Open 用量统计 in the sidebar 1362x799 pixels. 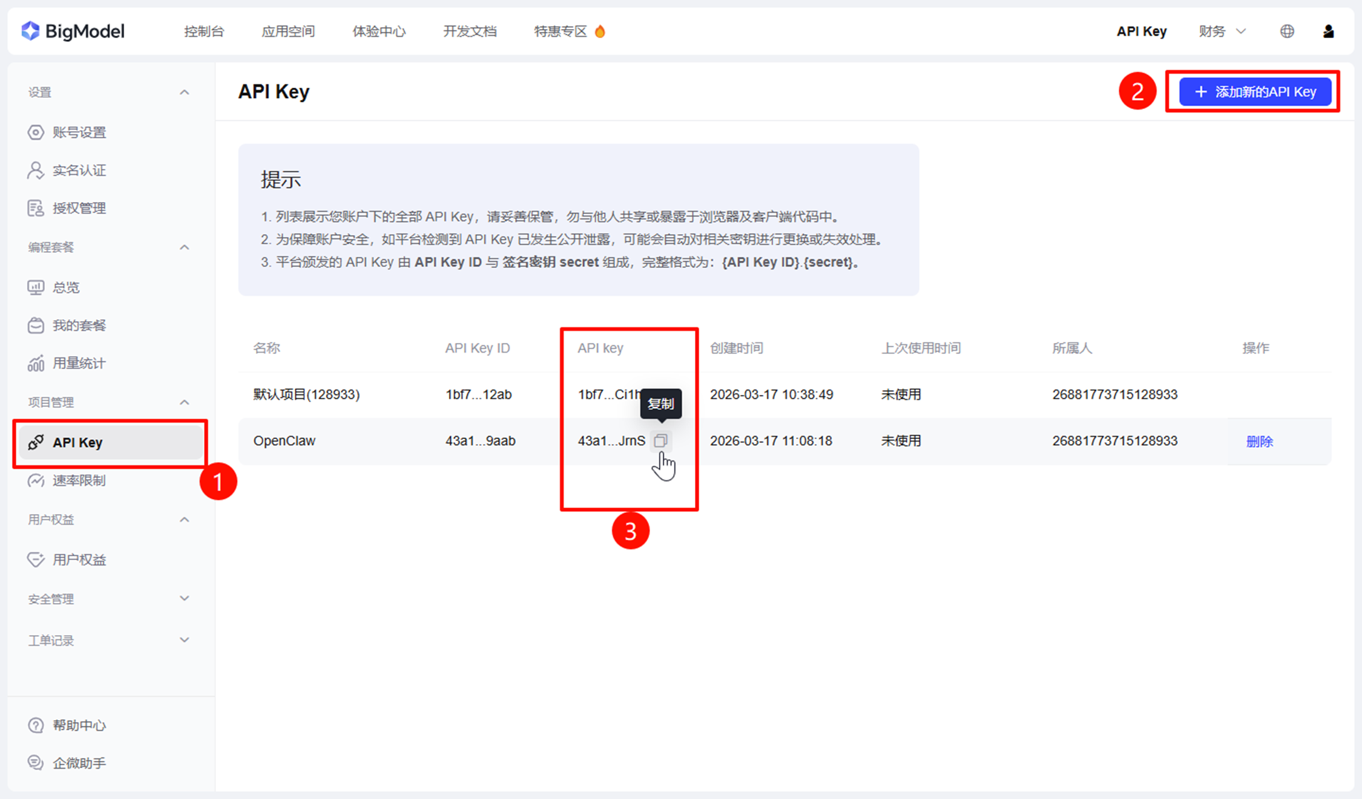pos(79,364)
